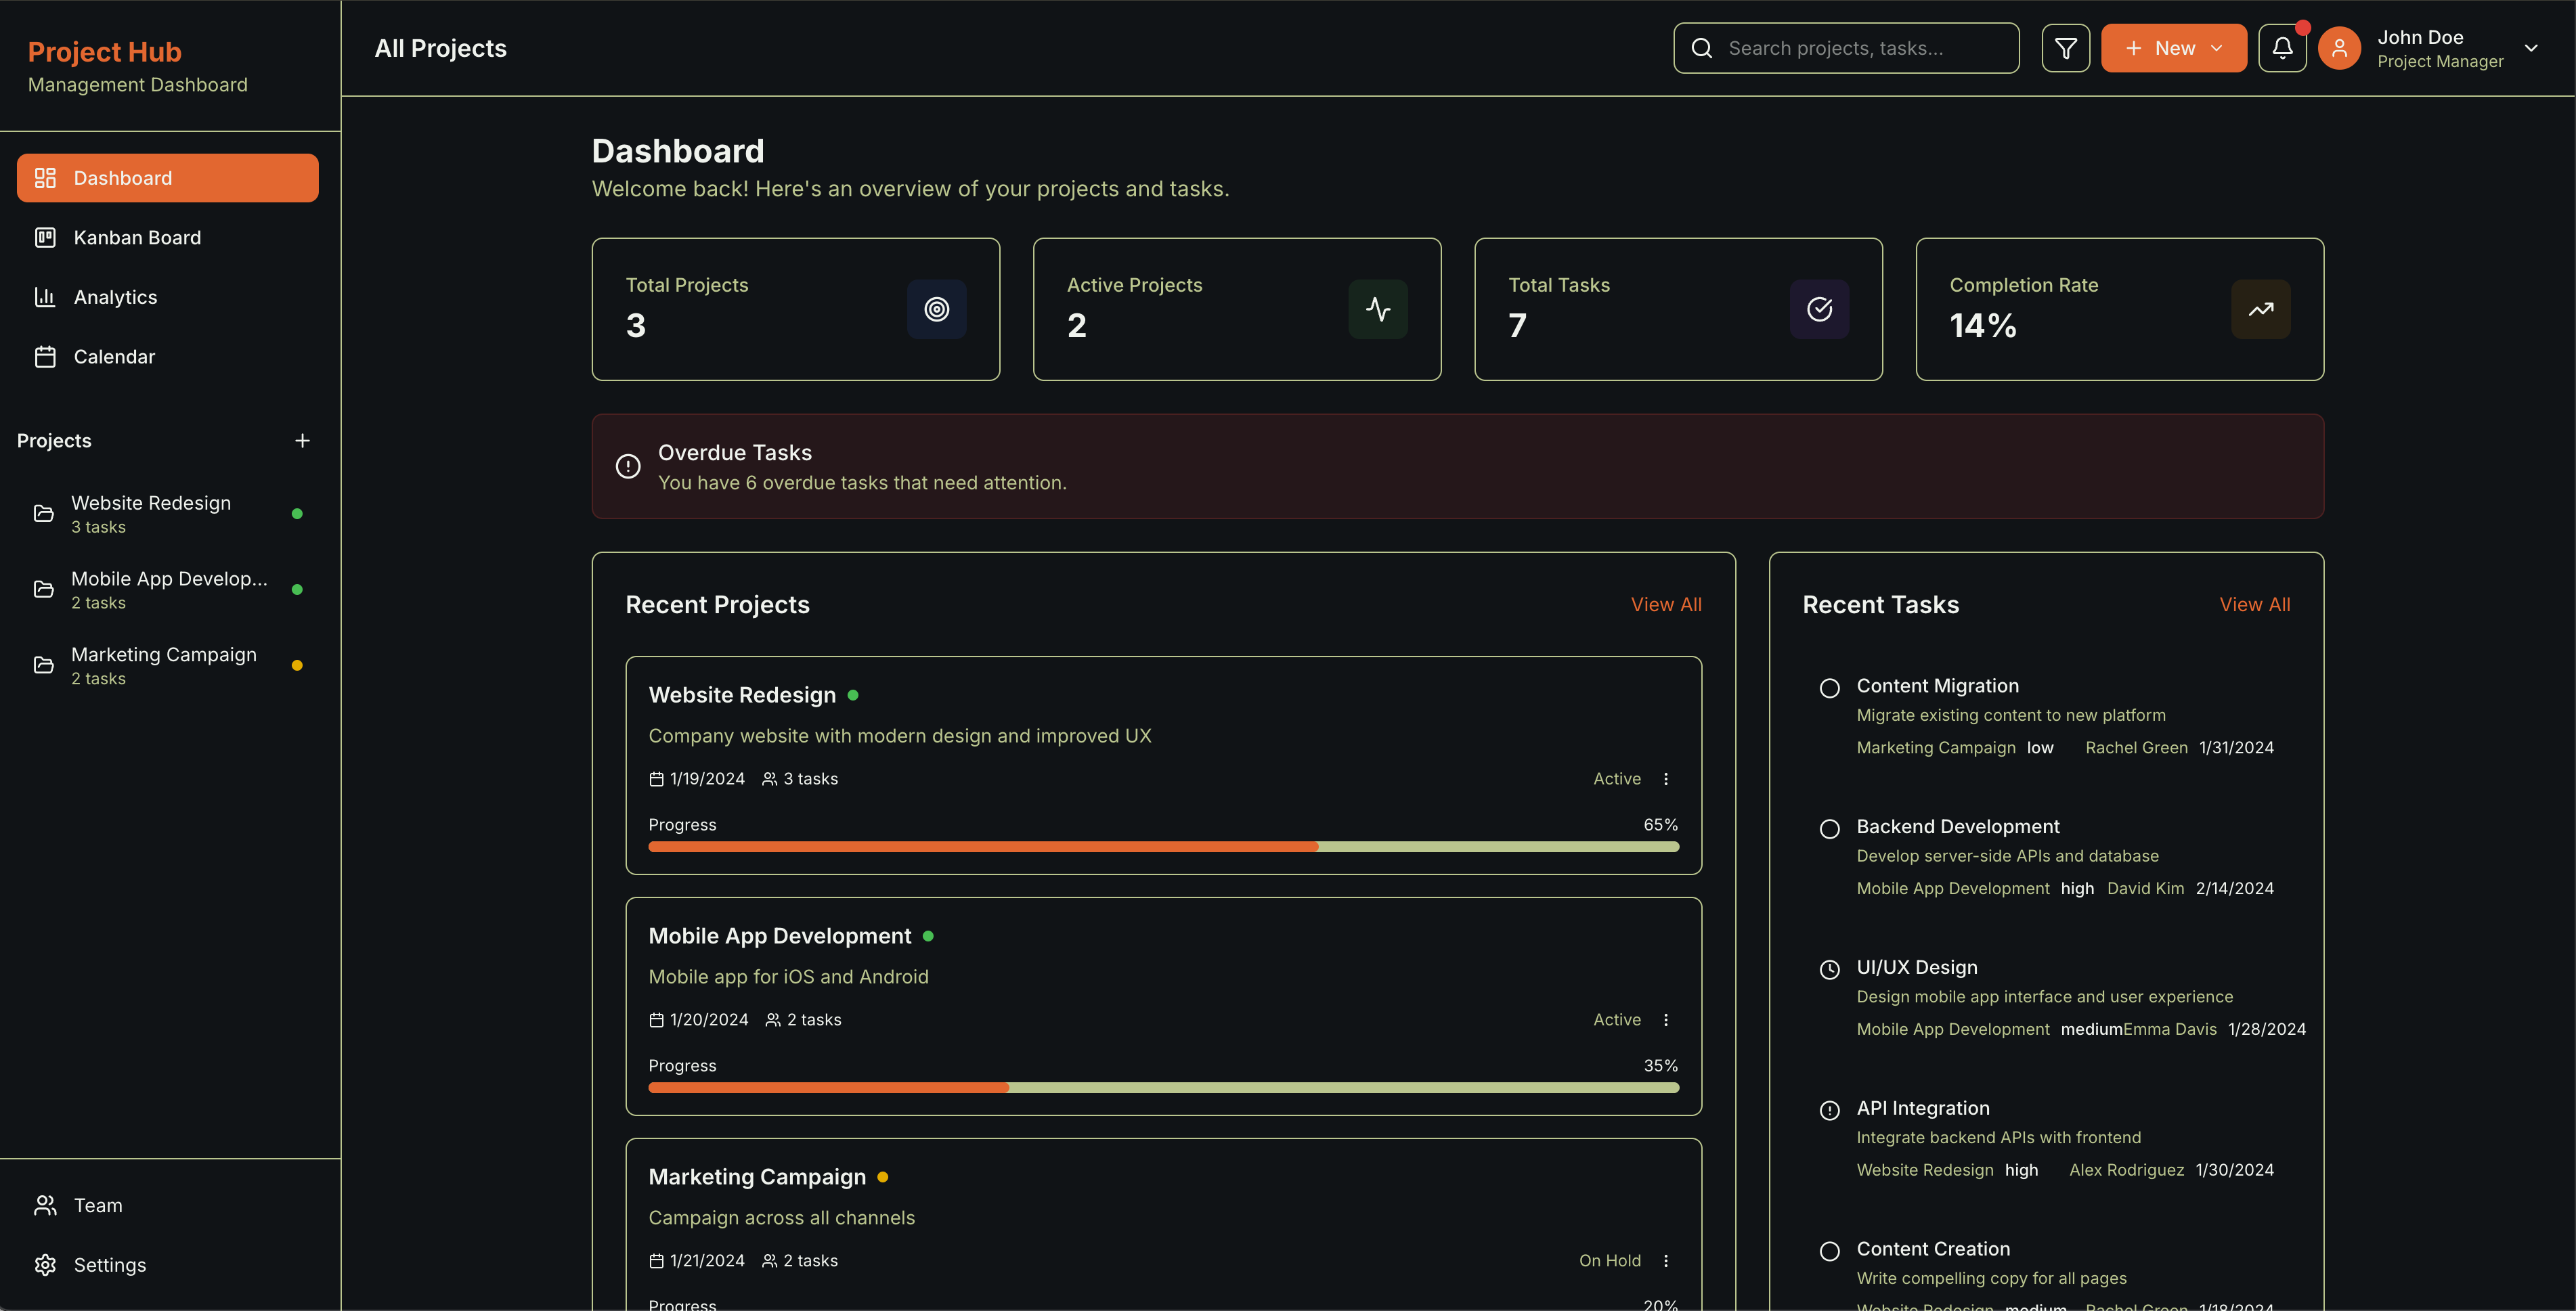
Task: Click the Project Hub logo title
Action: pyautogui.click(x=104, y=51)
